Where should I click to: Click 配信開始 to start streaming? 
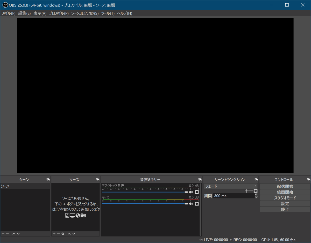(x=285, y=186)
